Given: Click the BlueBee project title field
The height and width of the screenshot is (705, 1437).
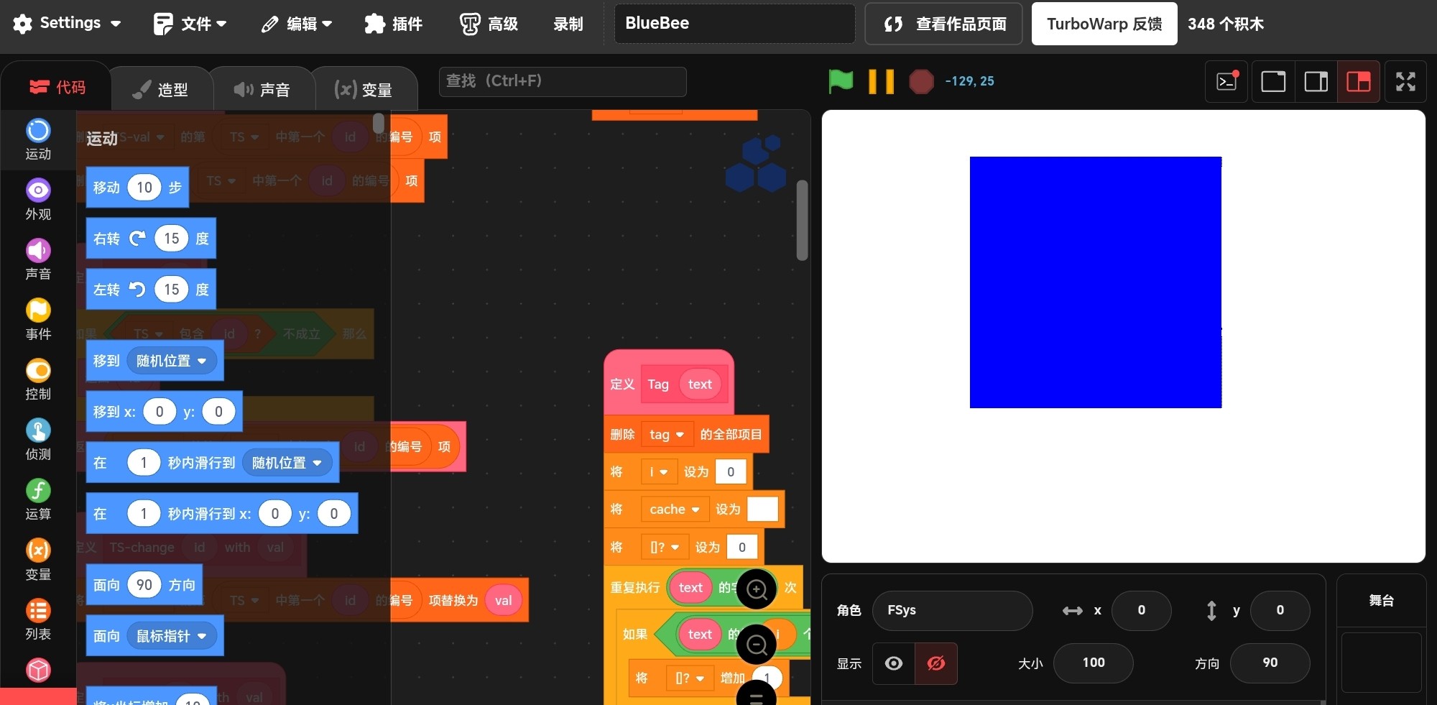Looking at the screenshot, I should 734,24.
